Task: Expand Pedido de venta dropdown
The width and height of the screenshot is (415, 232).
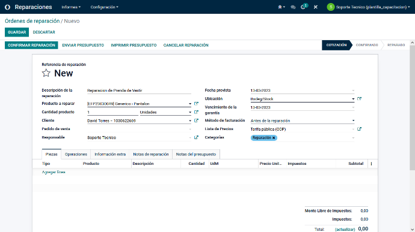Action: [x=190, y=129]
